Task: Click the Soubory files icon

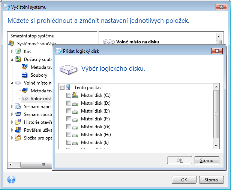Action: (24, 75)
